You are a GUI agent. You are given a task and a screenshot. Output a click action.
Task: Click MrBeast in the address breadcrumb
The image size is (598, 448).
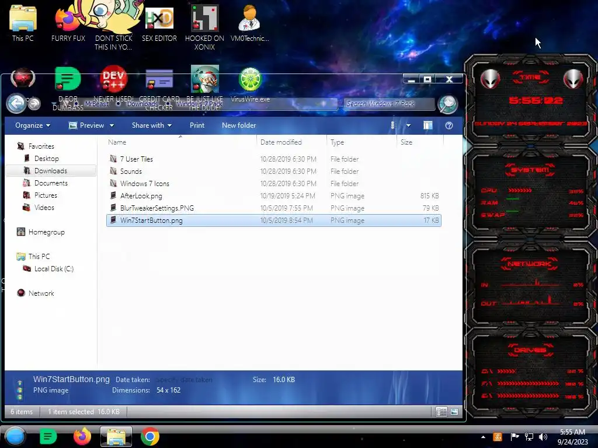coord(96,104)
